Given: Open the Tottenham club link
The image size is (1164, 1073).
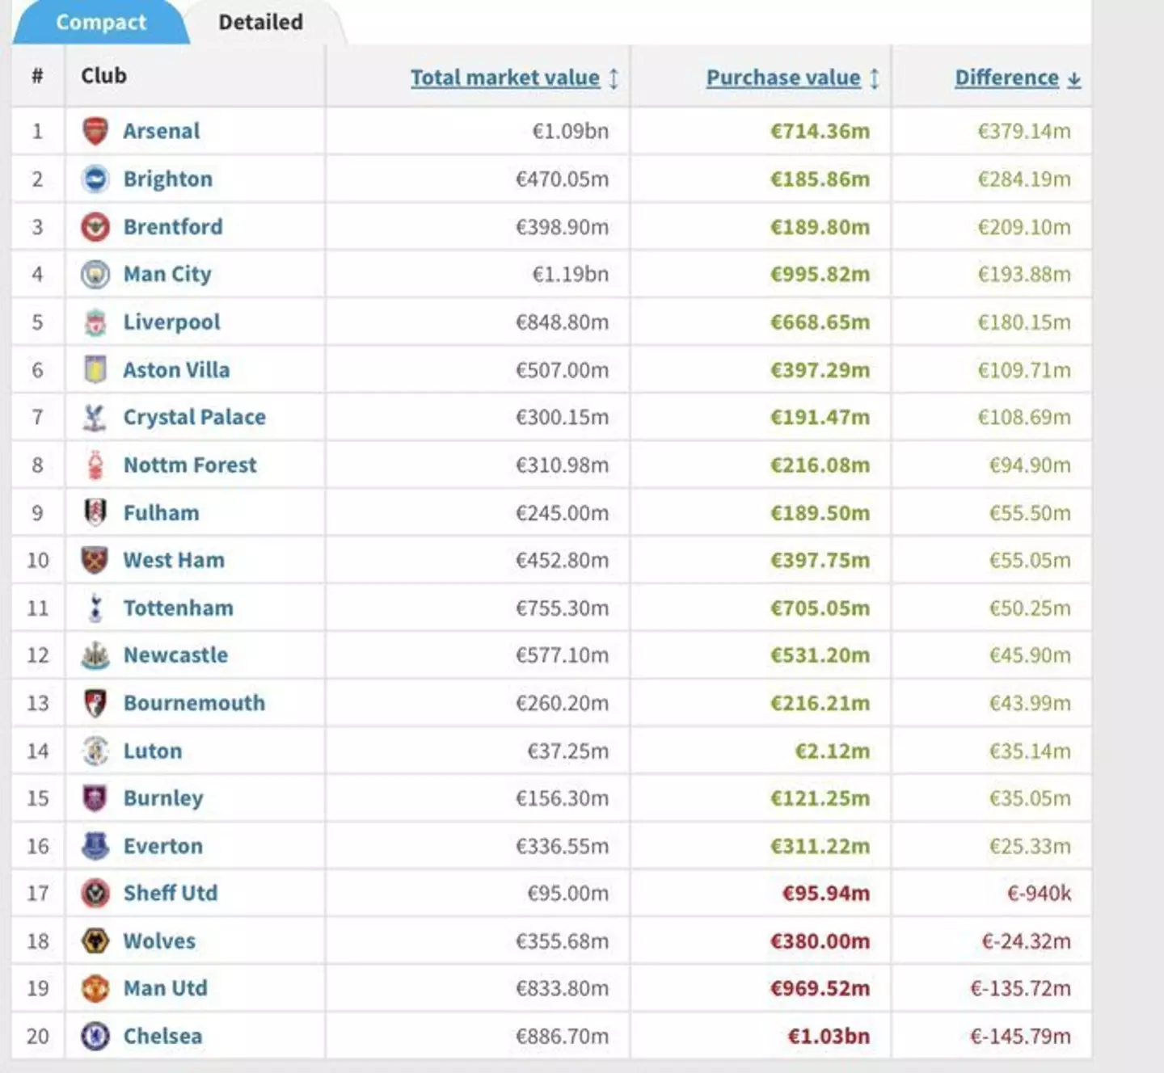Looking at the screenshot, I should 178,608.
